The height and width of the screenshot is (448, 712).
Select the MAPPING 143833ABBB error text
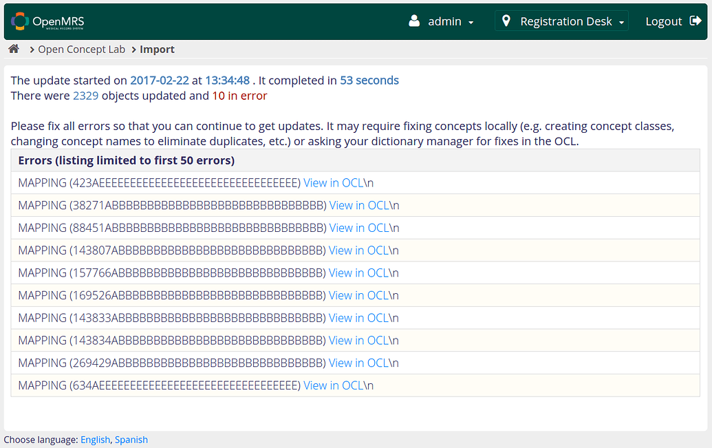click(x=172, y=318)
